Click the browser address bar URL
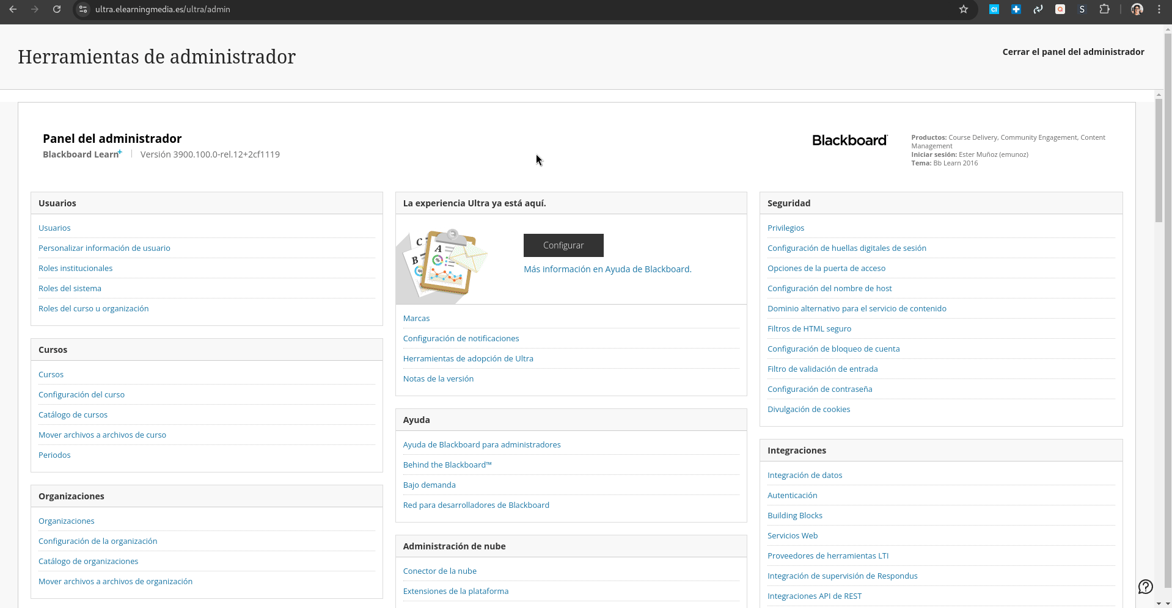The width and height of the screenshot is (1172, 608). 163,9
